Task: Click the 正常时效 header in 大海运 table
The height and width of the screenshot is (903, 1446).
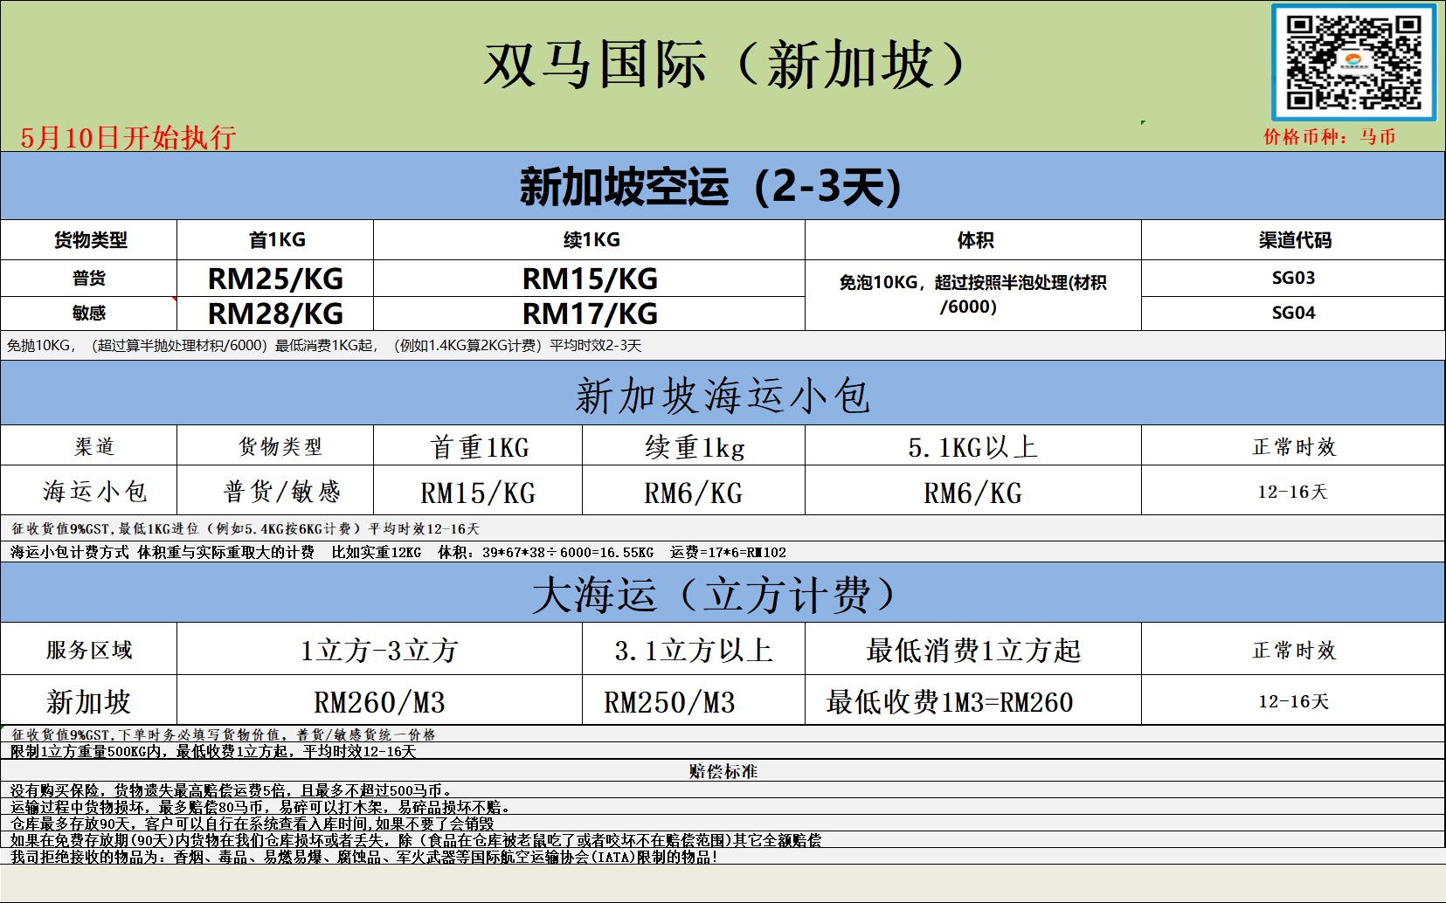Action: pos(1293,649)
